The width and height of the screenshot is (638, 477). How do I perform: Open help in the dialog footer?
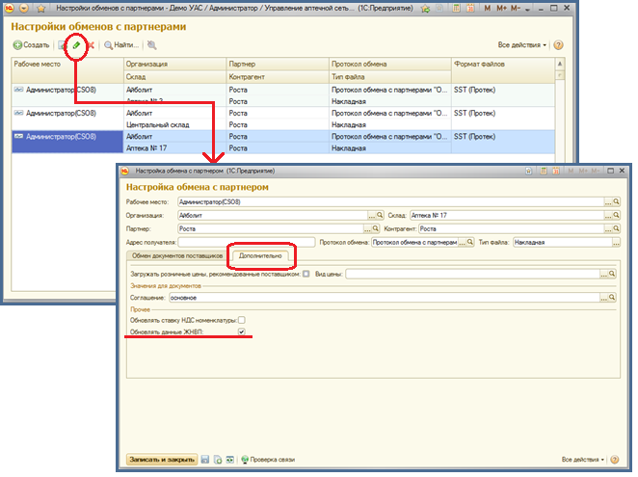coord(615,460)
